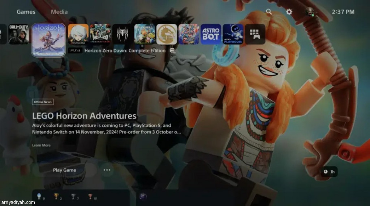Click the Official News badge
This screenshot has width=370, height=206.
pos(43,102)
